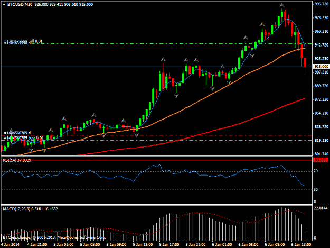The height and width of the screenshot is (248, 330).
Task: Click the BTCUSD,M30 chart title text
Action: pos(20,4)
